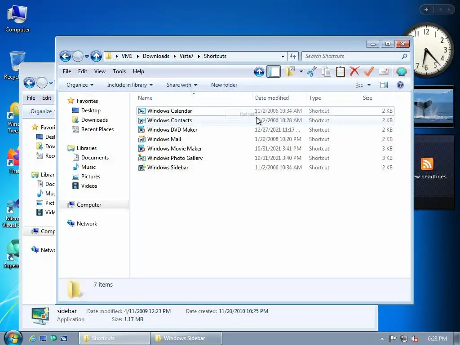
Task: Click the Forward button in the Shortcuts window
Action: [x=78, y=56]
